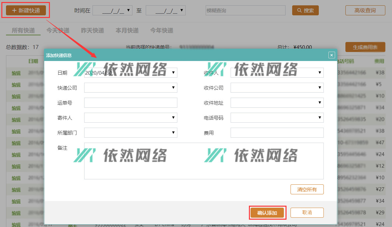
Task: Open the 电话号码 dropdown
Action: click(x=319, y=118)
